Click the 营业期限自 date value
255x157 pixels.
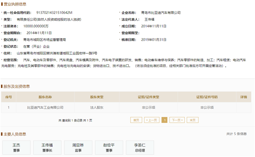coord(39,33)
